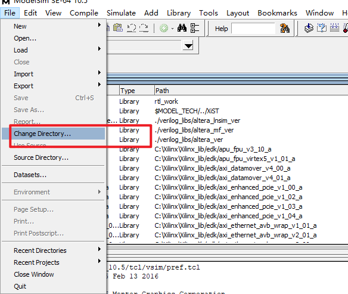This screenshot has height=294, width=348.
Task: Click the Paste clipboard toolbar icon
Action: [118, 28]
